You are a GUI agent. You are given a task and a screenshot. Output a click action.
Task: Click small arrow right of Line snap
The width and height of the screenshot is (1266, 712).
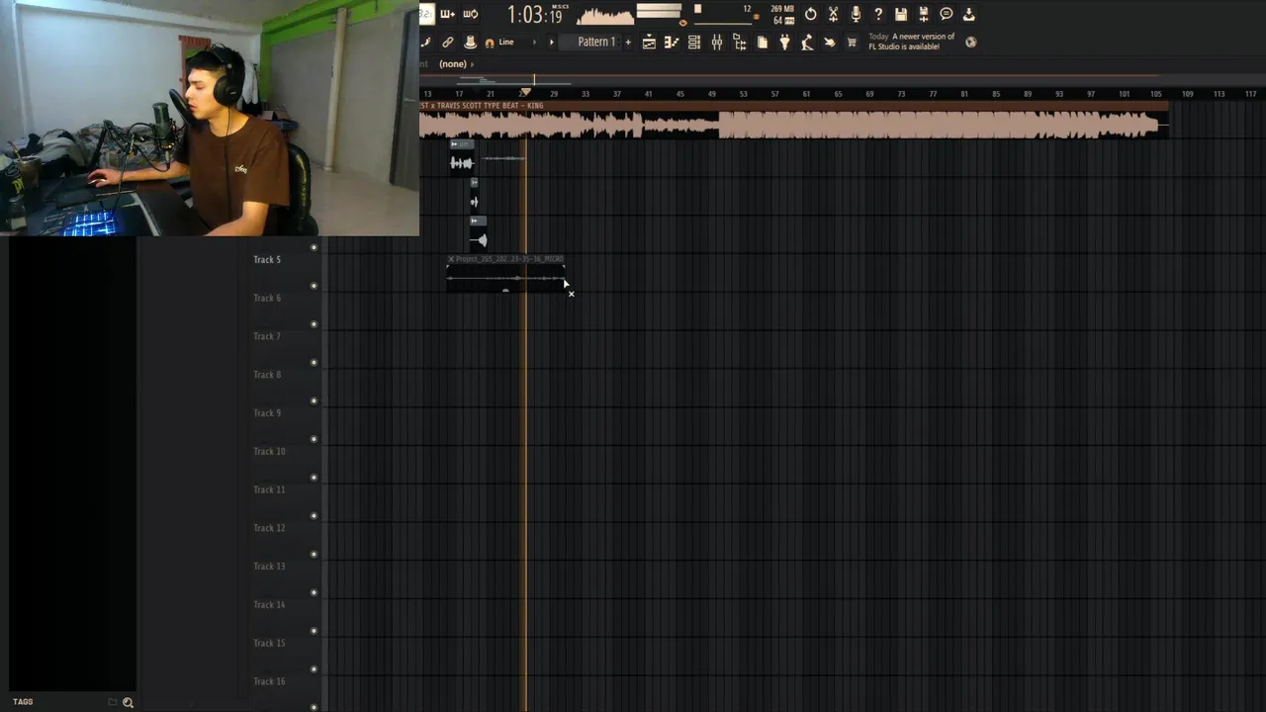click(534, 43)
